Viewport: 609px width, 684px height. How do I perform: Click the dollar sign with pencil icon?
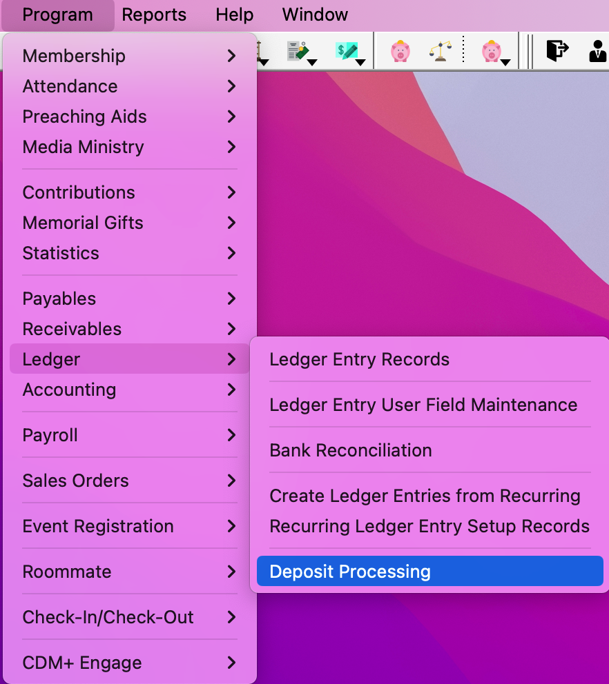tap(348, 52)
